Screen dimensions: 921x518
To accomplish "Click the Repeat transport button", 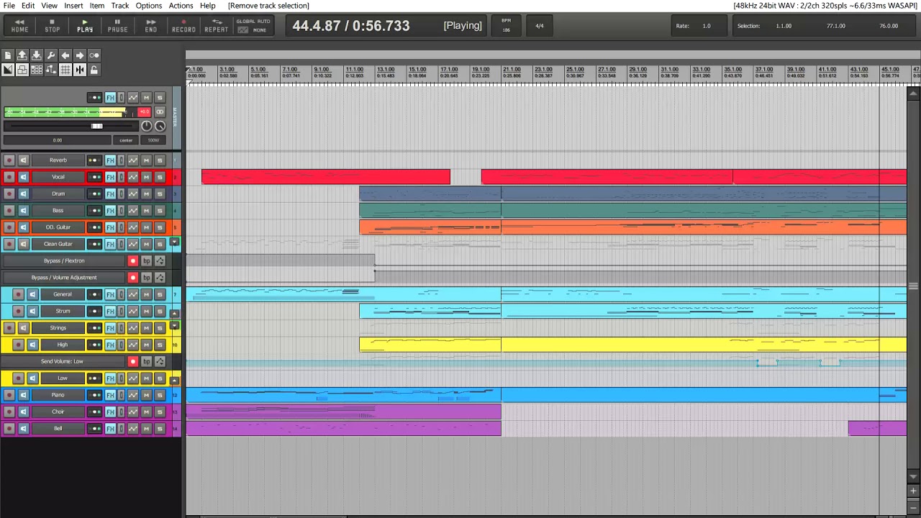I will 216,26.
